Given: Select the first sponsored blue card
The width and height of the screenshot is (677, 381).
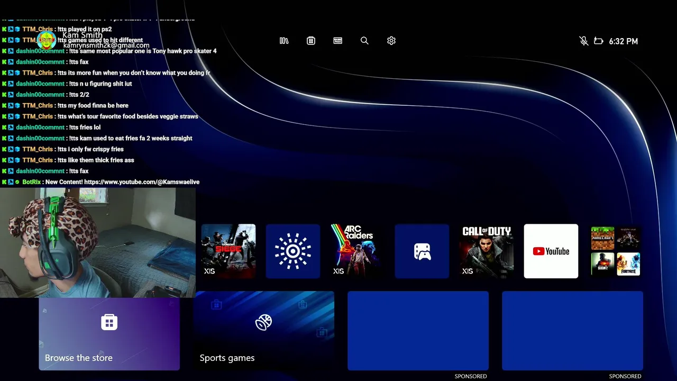Looking at the screenshot, I should [418, 331].
